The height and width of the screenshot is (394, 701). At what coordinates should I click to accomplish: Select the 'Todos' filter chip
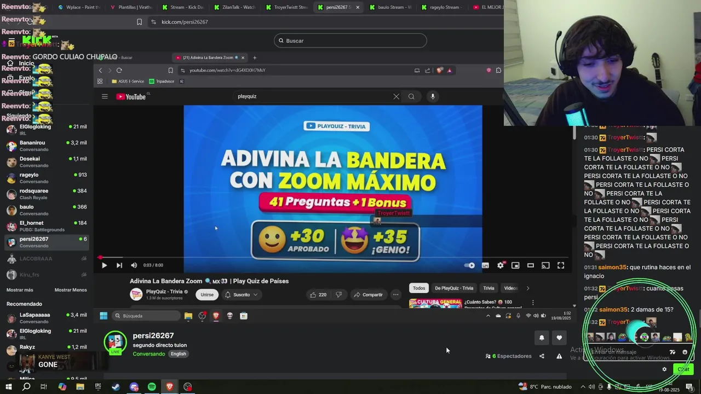click(419, 288)
